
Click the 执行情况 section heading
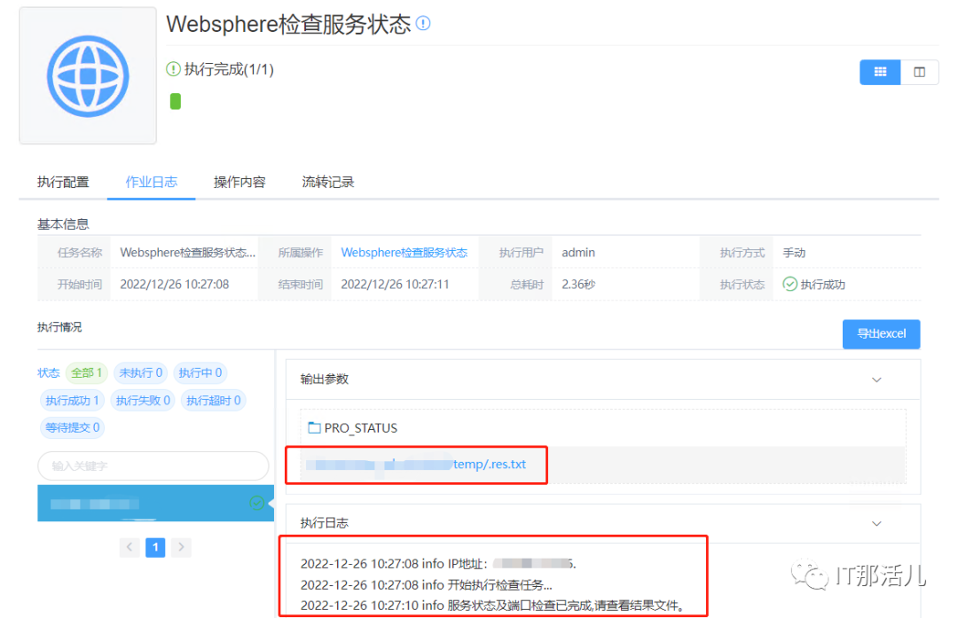[59, 327]
